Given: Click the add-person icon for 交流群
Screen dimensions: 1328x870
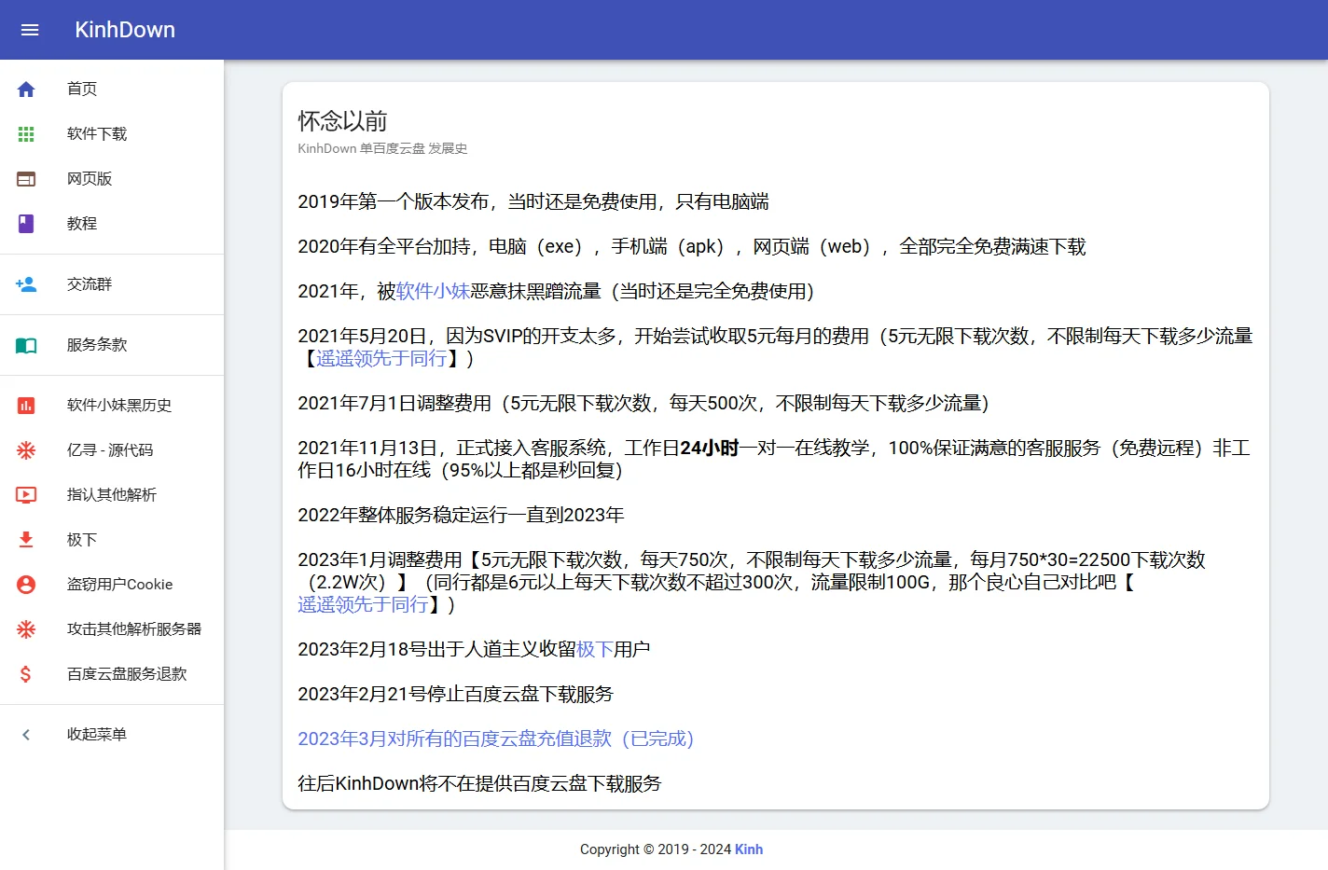Looking at the screenshot, I should coord(26,284).
